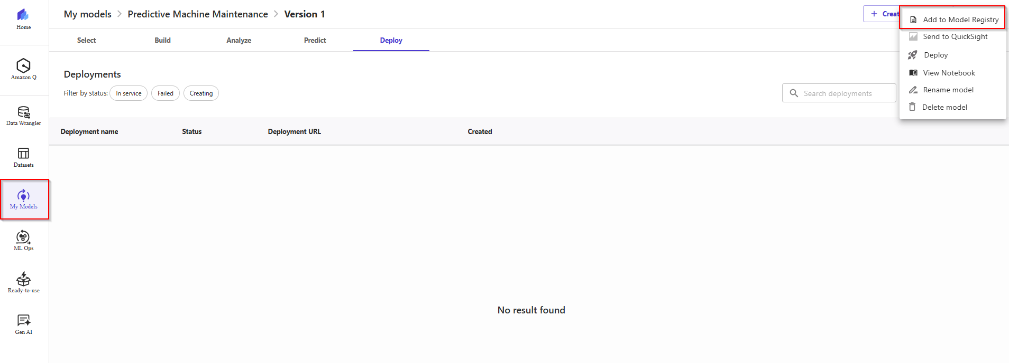The height and width of the screenshot is (363, 1009).
Task: Click the Rename model pencil icon
Action: click(x=913, y=90)
